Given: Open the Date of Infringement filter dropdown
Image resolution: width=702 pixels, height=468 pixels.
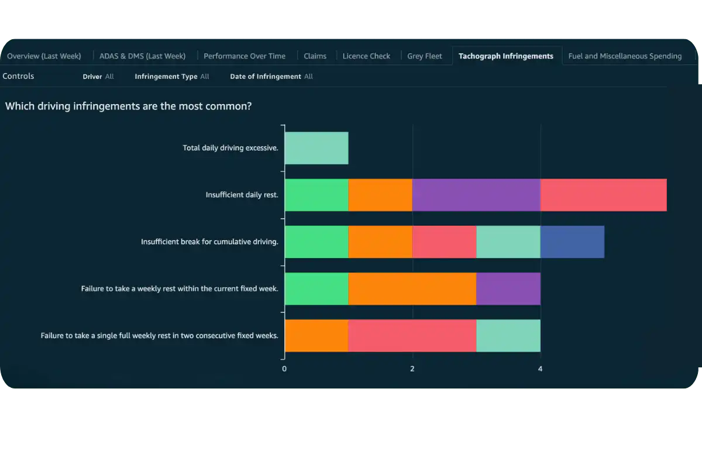Looking at the screenshot, I should click(x=271, y=76).
